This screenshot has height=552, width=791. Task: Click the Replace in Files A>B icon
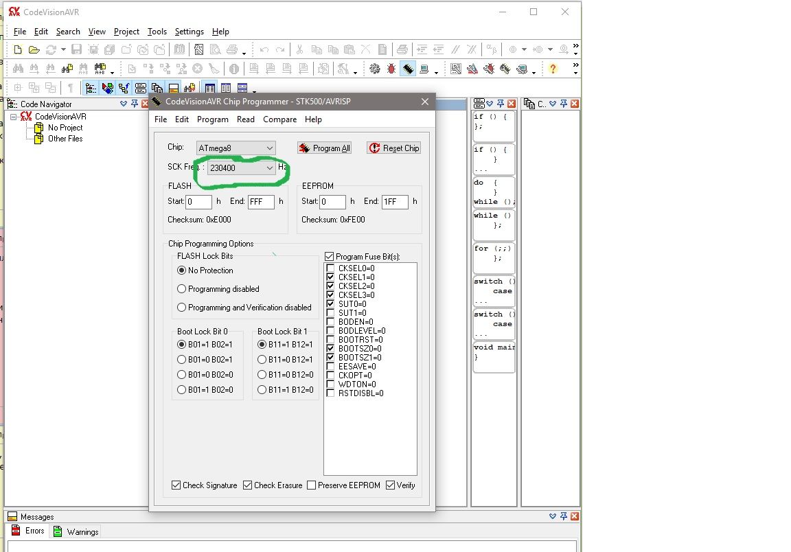(x=100, y=69)
